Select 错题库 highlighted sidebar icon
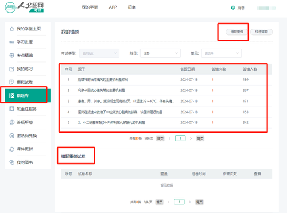The width and height of the screenshot is (287, 213). coord(12,95)
